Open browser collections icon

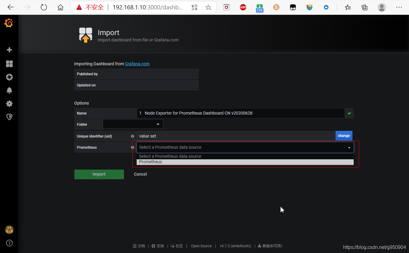click(365, 7)
